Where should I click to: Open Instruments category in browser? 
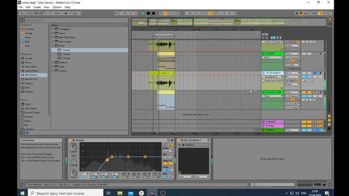[x=31, y=66]
